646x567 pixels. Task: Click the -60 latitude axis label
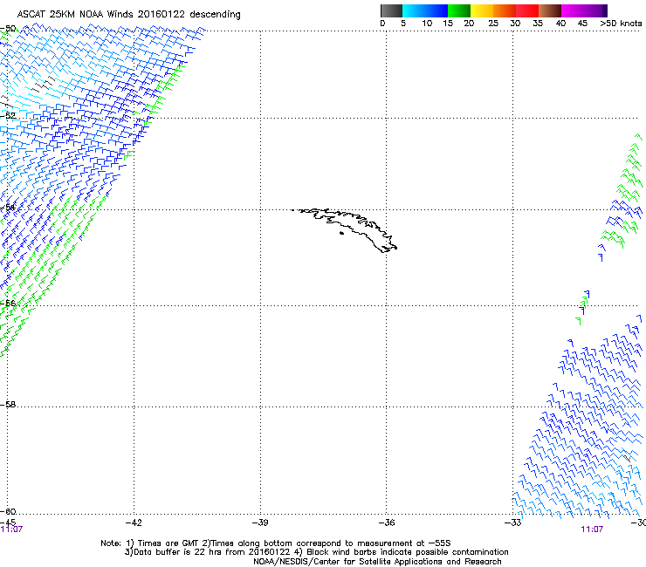tap(8, 512)
